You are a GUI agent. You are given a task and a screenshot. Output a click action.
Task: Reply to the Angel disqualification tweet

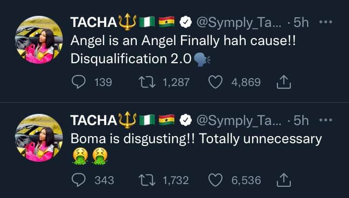[x=79, y=82]
